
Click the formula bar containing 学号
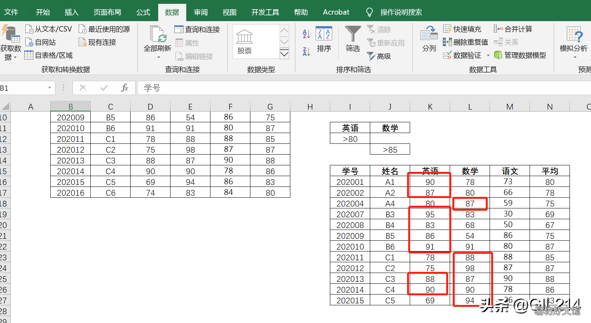pyautogui.click(x=364, y=88)
